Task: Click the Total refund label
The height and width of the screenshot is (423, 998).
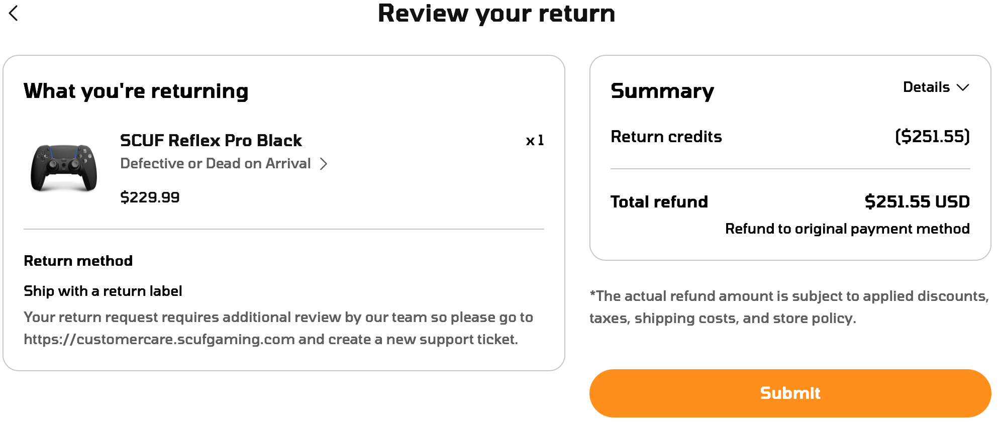Action: [x=659, y=202]
